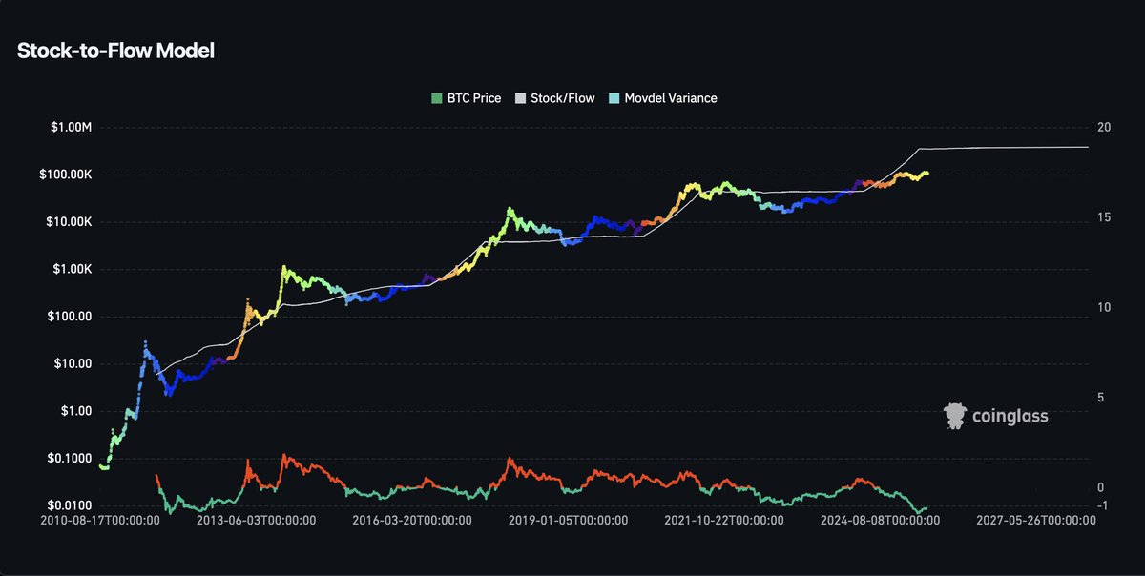Click the 2013-06-03 date axis label

pyautogui.click(x=258, y=521)
